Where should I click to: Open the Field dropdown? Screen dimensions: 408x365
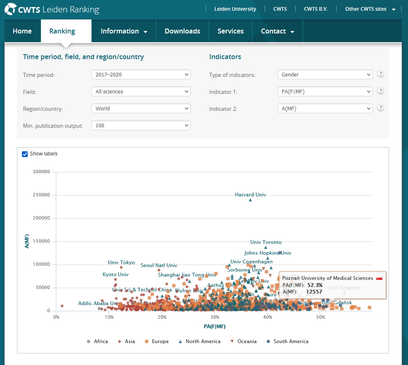pos(141,91)
